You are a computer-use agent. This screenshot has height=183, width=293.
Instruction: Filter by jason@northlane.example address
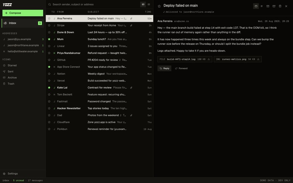tap(23, 45)
